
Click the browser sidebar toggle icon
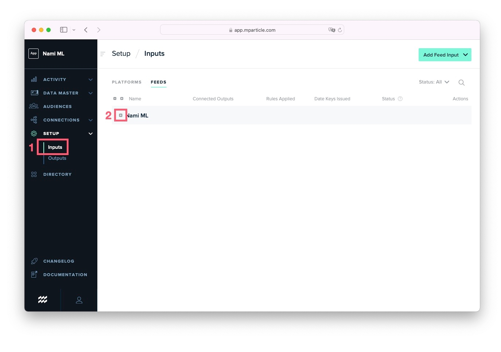pyautogui.click(x=64, y=30)
